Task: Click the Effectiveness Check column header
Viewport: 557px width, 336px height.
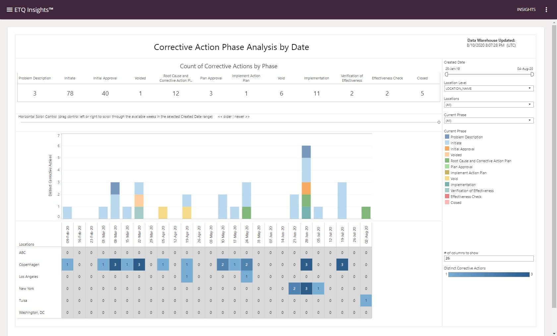Action: [387, 78]
